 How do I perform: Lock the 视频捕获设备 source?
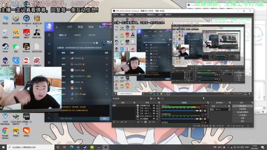[157, 106]
